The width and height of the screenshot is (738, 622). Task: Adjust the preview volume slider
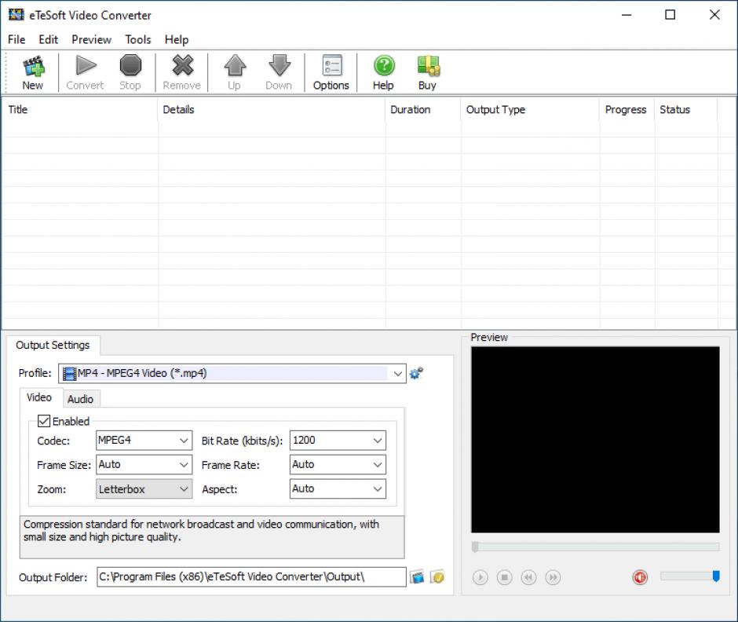coord(690,576)
